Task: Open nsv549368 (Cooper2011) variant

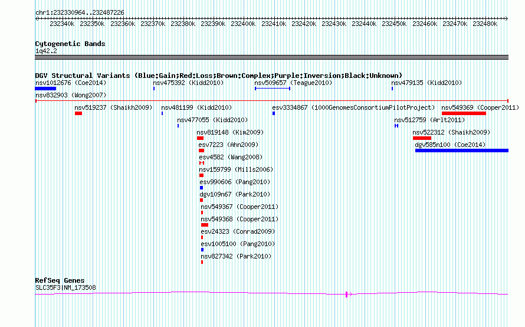Action: pyautogui.click(x=239, y=219)
